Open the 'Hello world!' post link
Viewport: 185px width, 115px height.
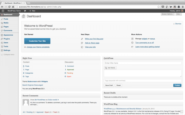(x=53, y=100)
